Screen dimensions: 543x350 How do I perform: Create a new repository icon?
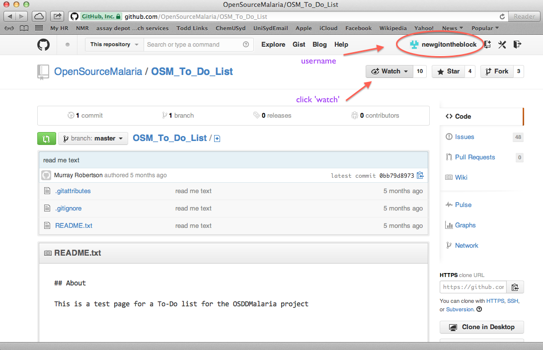point(487,44)
